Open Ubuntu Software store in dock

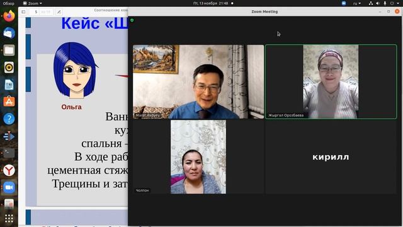[x=9, y=102]
